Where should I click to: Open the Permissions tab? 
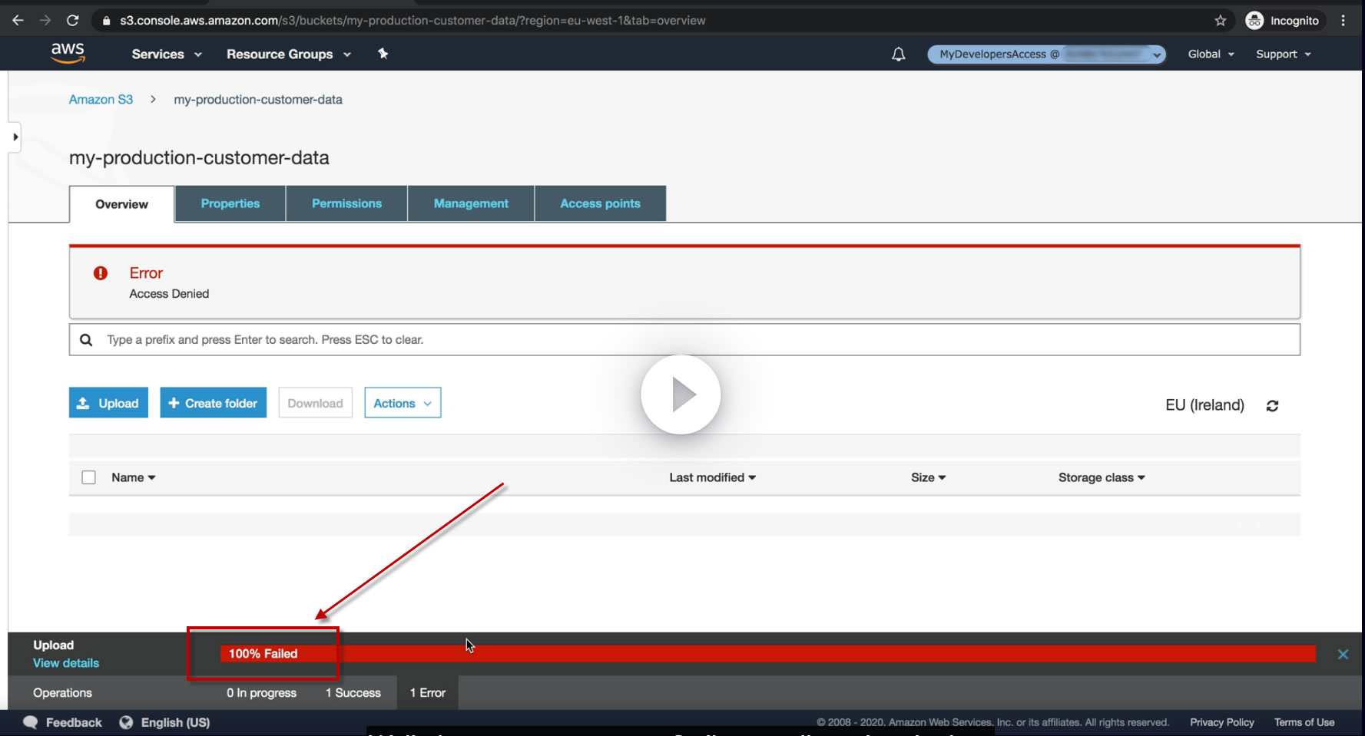[x=346, y=203]
